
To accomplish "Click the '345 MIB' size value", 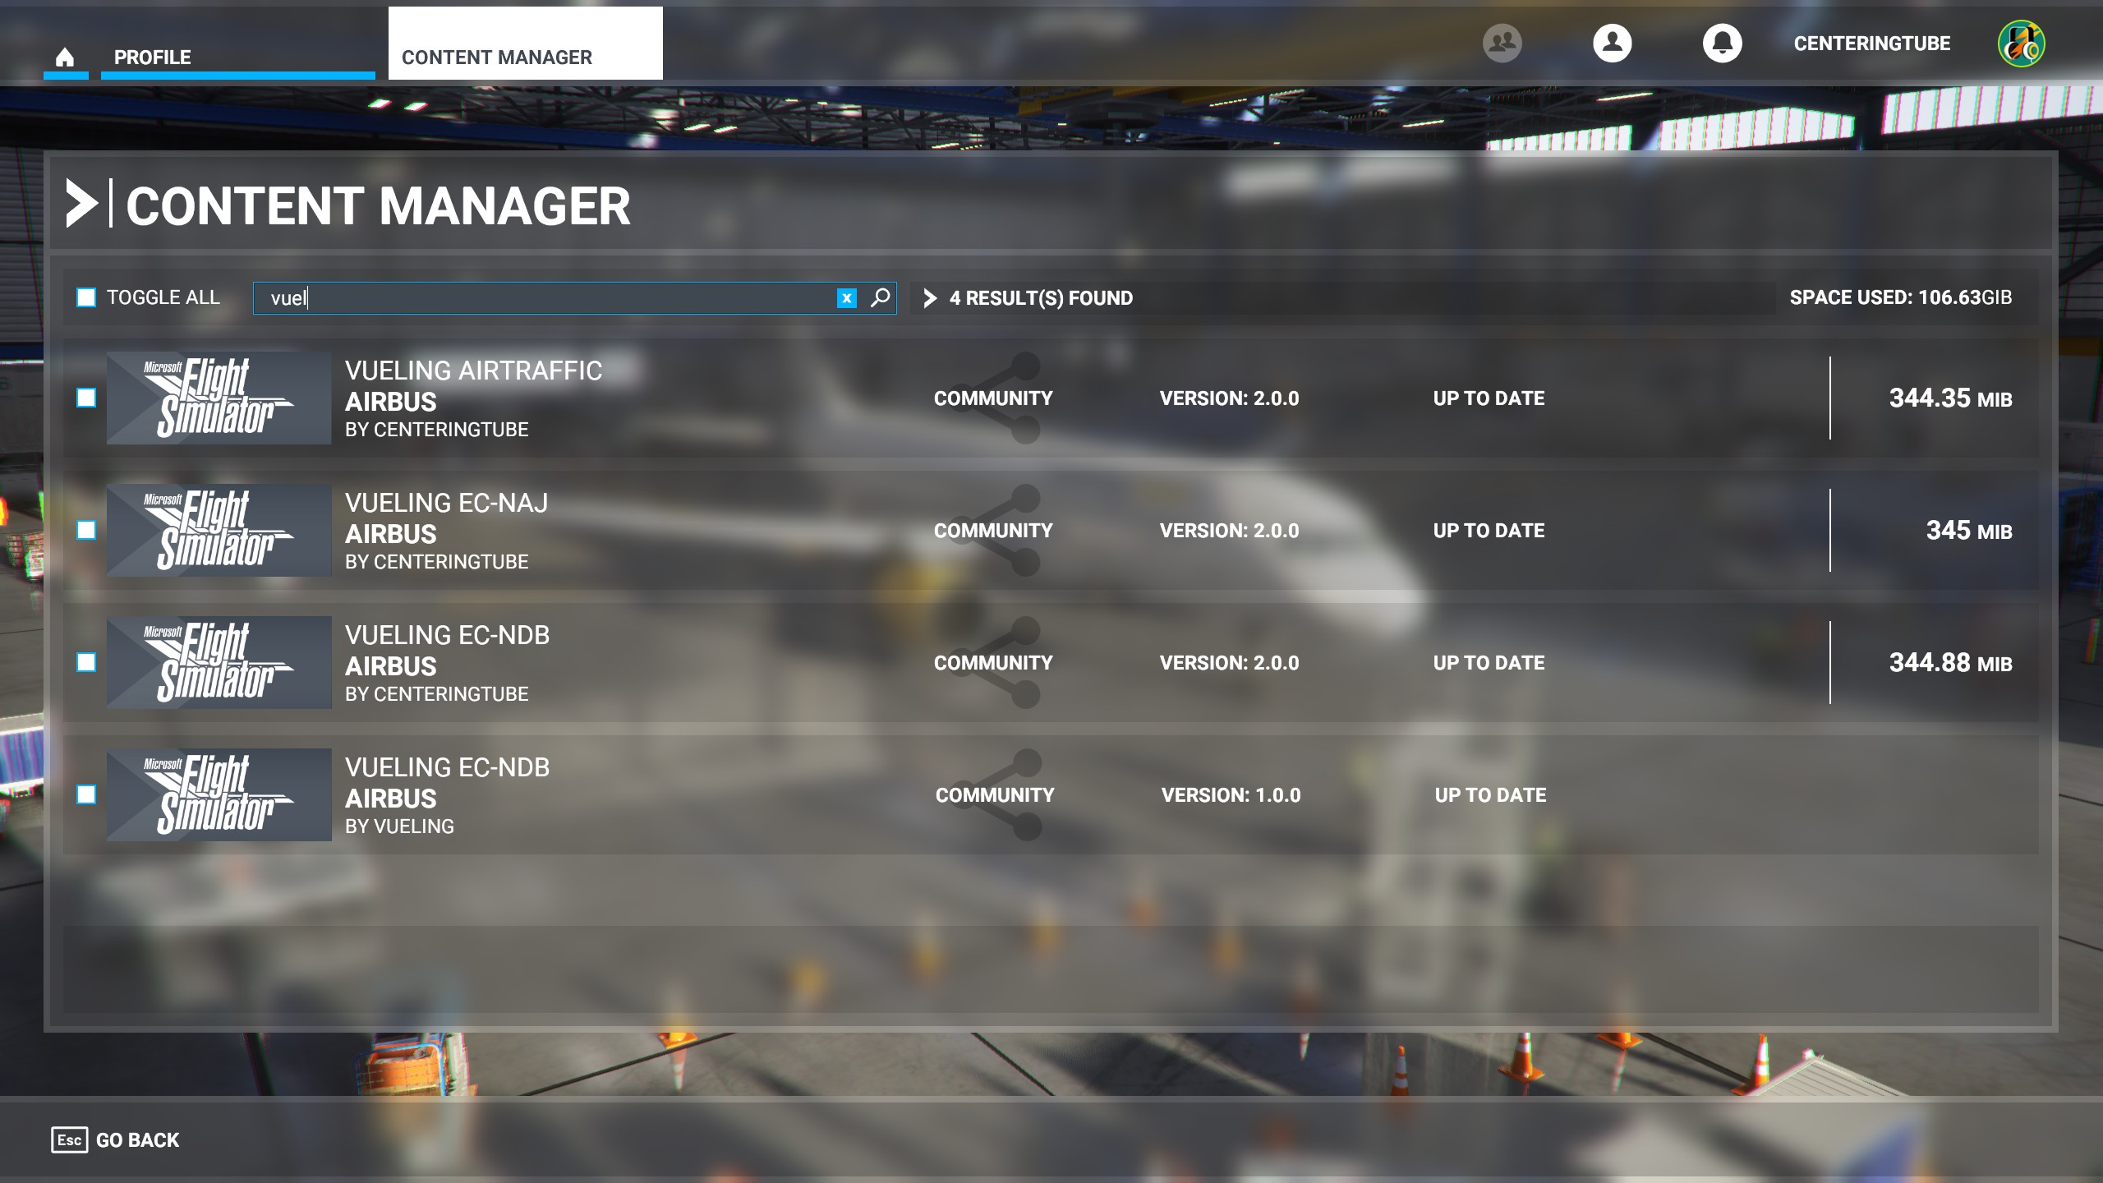I will [1969, 531].
